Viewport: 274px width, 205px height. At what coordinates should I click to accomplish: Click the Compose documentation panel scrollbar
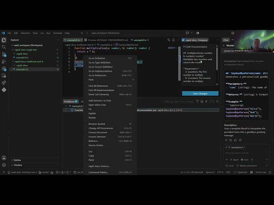pos(217,59)
